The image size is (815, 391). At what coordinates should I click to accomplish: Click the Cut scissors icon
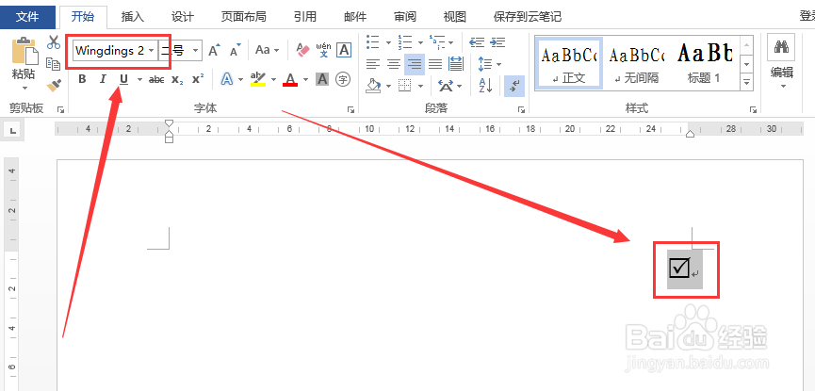53,42
